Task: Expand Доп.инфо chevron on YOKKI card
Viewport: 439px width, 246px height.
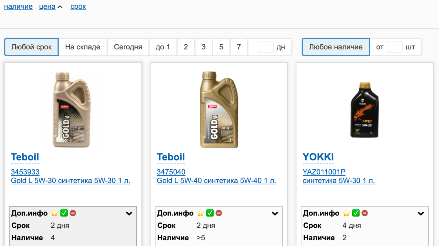Action: pyautogui.click(x=421, y=214)
